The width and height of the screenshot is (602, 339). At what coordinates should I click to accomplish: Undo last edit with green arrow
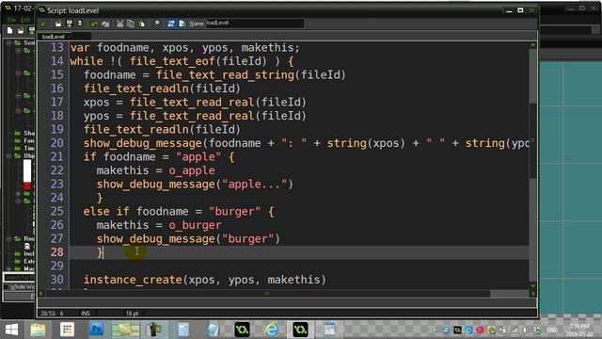point(94,24)
